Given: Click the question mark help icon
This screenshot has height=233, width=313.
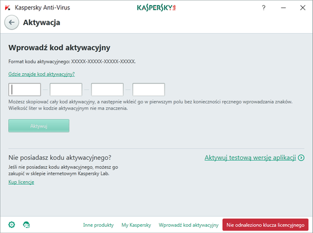Looking at the screenshot, I should point(264,8).
